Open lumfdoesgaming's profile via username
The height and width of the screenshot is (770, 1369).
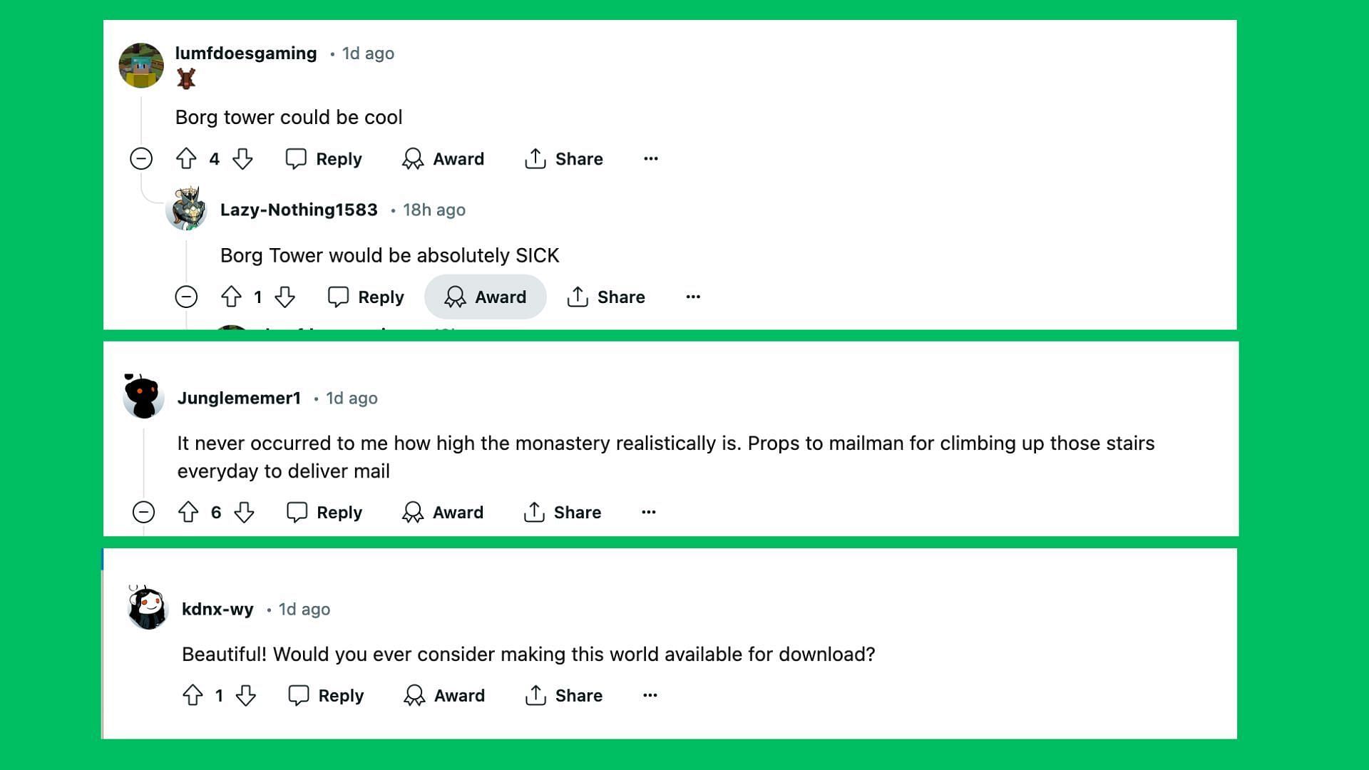point(246,53)
